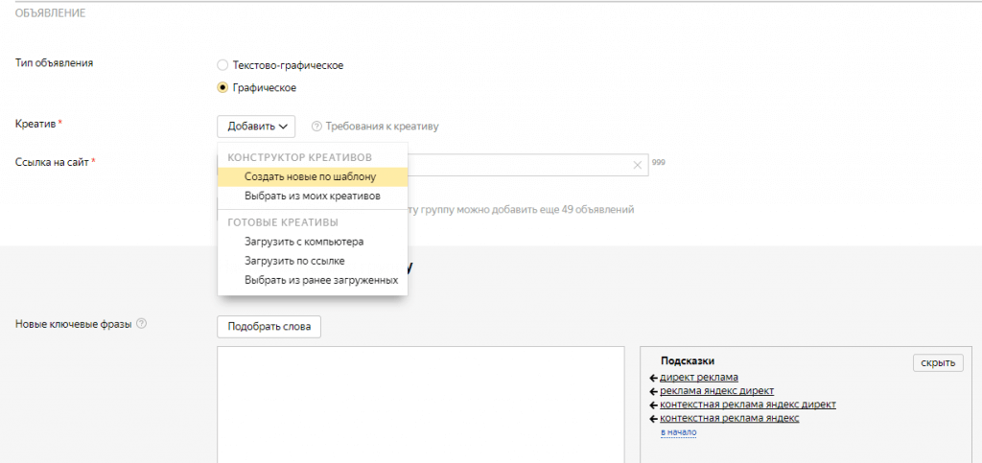Select Загрузить с компьютера option

tap(304, 243)
